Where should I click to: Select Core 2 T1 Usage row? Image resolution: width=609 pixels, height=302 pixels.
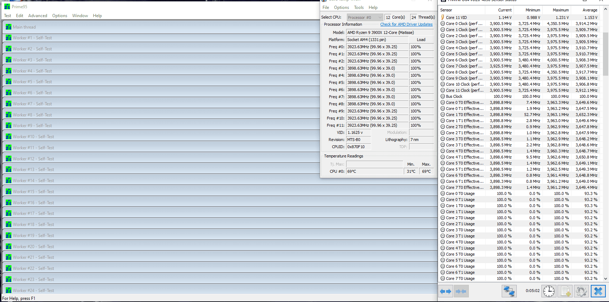[x=519, y=224]
